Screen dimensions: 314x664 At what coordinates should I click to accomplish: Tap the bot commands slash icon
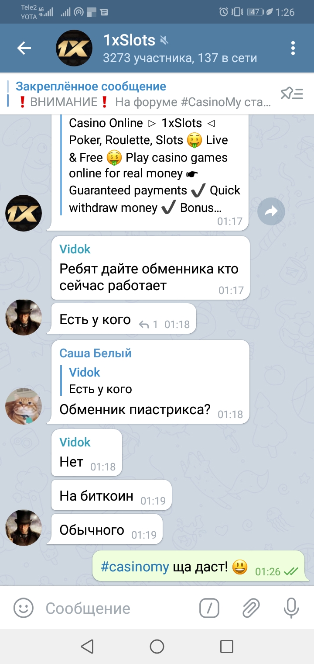pyautogui.click(x=209, y=608)
